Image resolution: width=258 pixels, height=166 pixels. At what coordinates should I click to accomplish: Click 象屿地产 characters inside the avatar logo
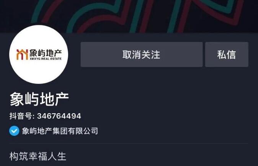pyautogui.click(x=46, y=53)
